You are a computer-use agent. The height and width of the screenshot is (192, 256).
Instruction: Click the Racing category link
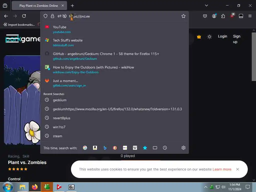(14, 156)
